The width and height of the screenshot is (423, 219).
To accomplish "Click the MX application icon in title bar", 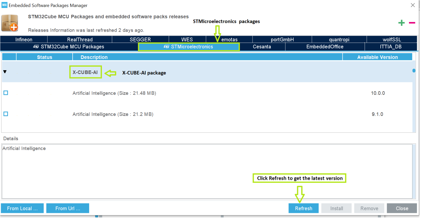I will [x=4, y=5].
